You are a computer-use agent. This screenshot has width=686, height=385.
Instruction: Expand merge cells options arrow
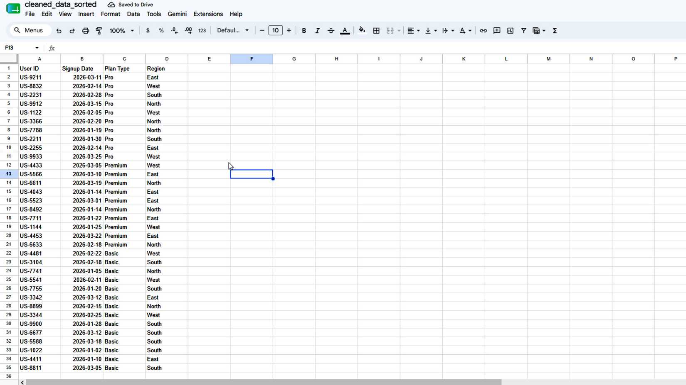(x=399, y=31)
